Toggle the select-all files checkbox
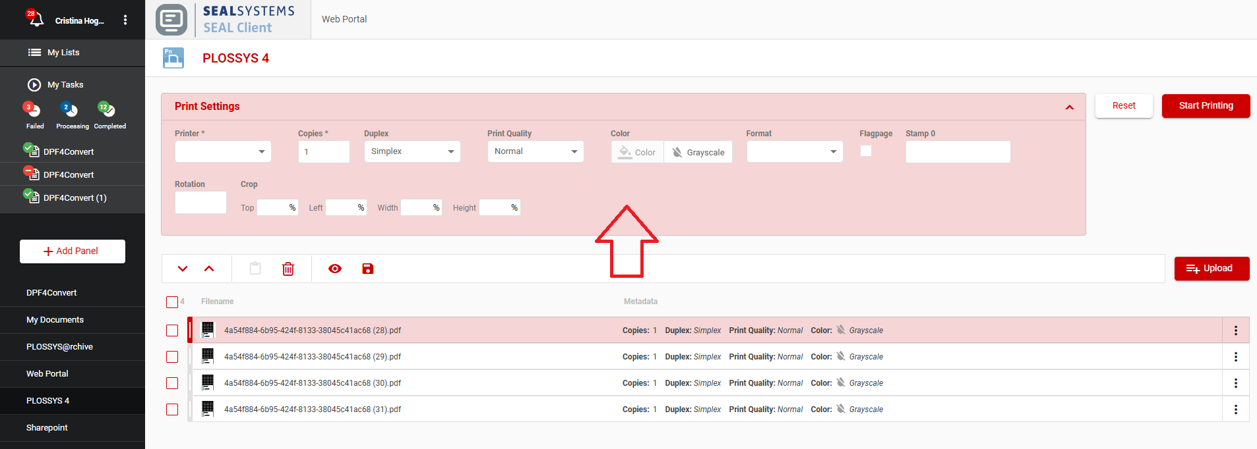 tap(172, 302)
